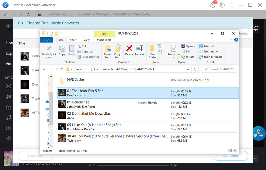
Task: Select 05 I Like You (A Happier Song).flac
Action: point(148,127)
